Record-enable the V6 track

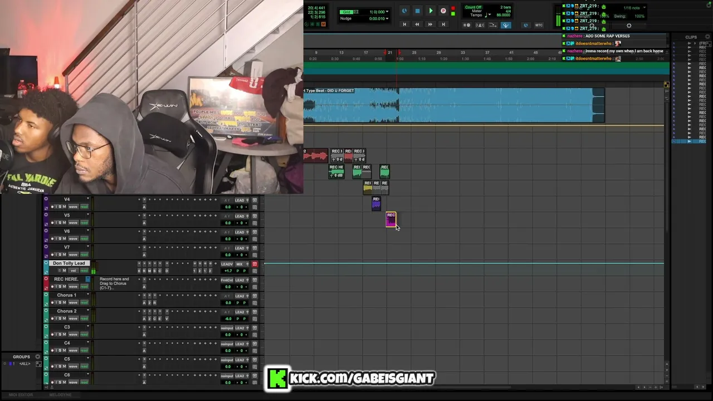point(52,239)
